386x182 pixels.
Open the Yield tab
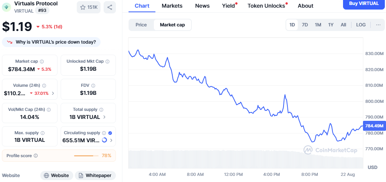[x=229, y=6]
